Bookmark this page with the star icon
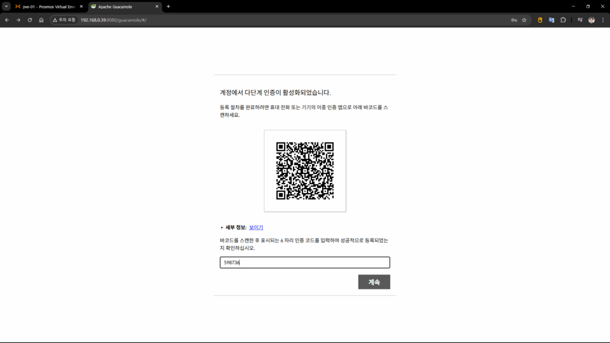Viewport: 610px width, 343px height. click(524, 20)
